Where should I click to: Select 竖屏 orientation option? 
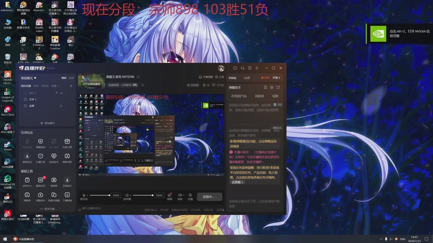[71, 78]
